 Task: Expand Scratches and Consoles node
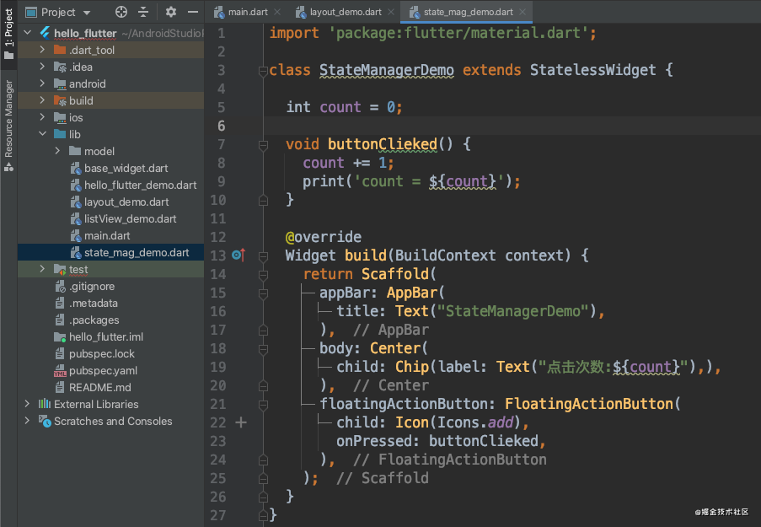coord(27,421)
